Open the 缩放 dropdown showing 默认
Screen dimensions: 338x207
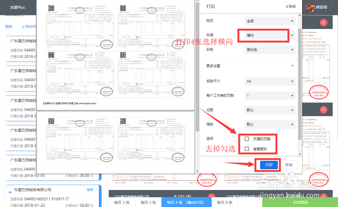(270, 124)
